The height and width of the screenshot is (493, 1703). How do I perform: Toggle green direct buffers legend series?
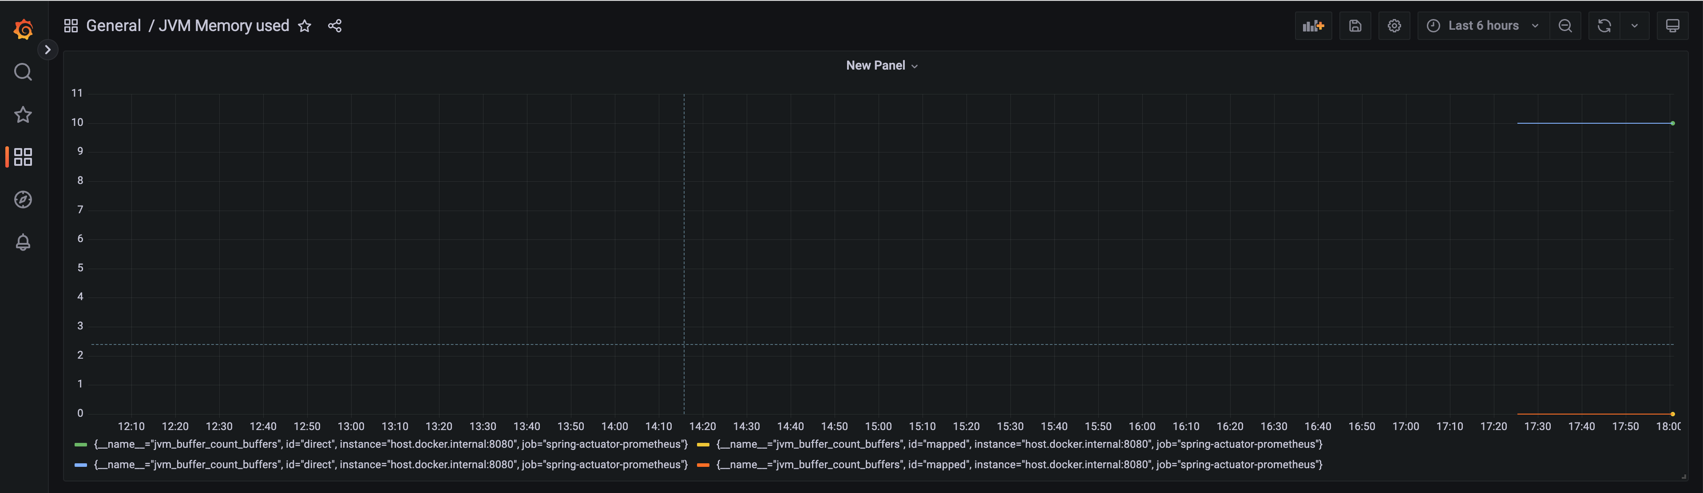pyautogui.click(x=391, y=444)
